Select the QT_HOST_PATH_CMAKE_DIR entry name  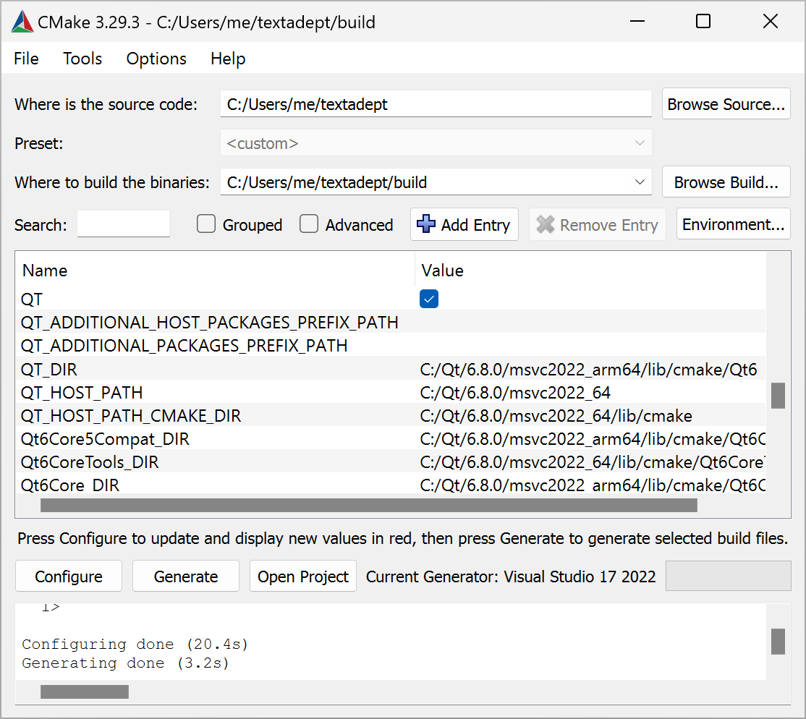tap(130, 415)
